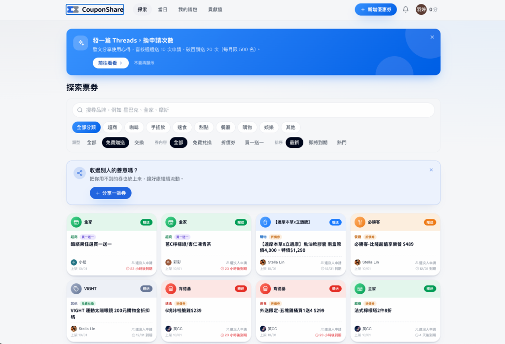
Task: Select the 探索 navigation tab
Action: [143, 10]
